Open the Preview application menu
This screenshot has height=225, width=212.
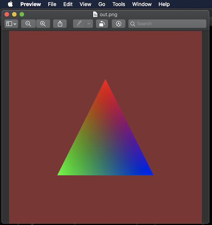point(31,4)
